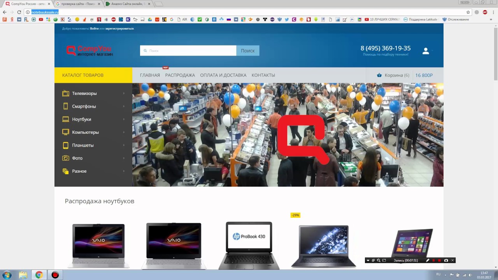Close the screen recorder toolbar

[452, 260]
